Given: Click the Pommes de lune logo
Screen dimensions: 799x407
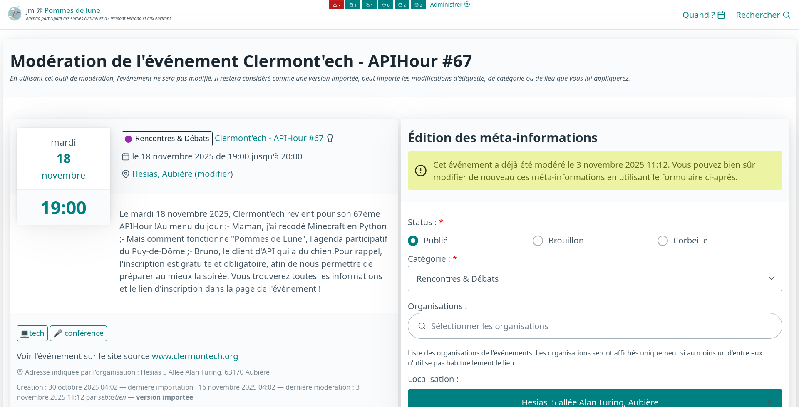Looking at the screenshot, I should (x=15, y=14).
